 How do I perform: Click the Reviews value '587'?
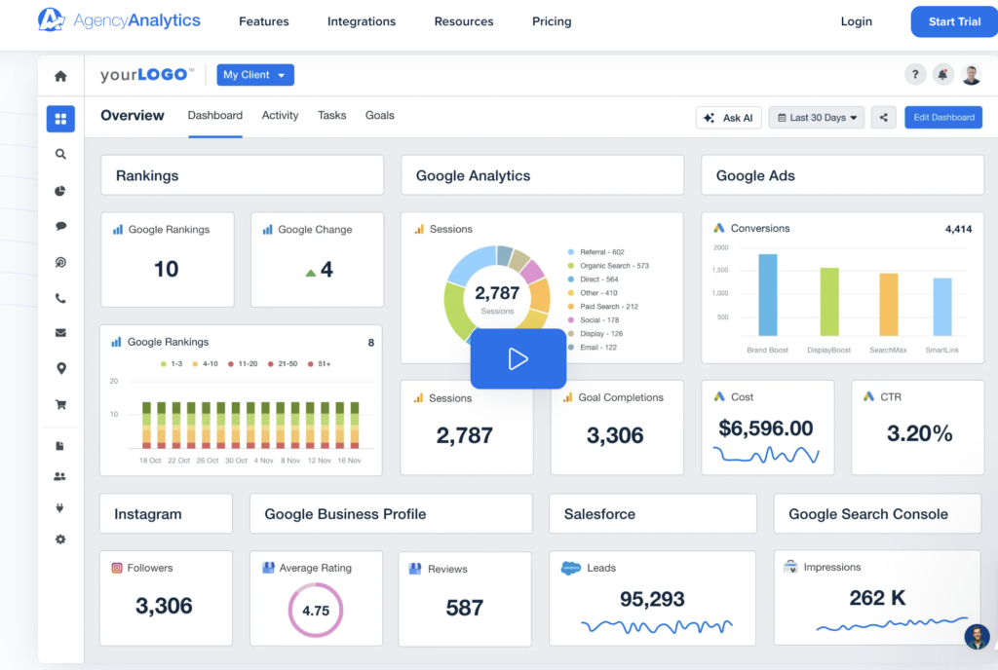(x=465, y=609)
